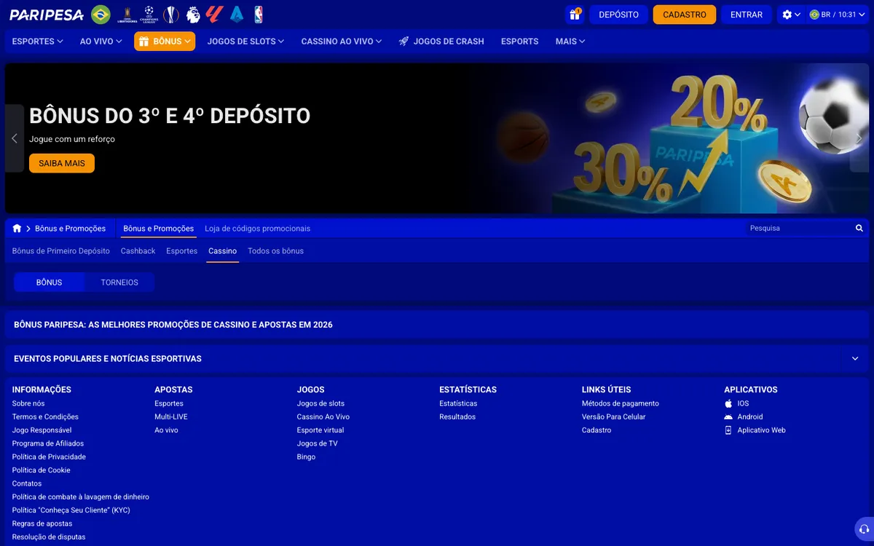The width and height of the screenshot is (874, 546).
Task: Open Versão Para Celular link
Action: 613,417
